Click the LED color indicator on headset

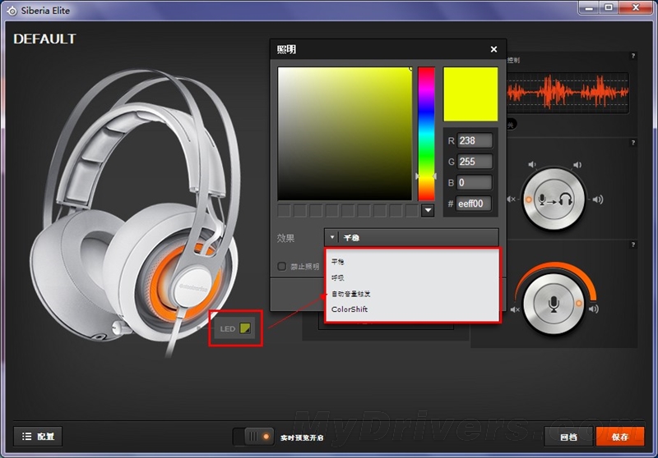click(246, 328)
